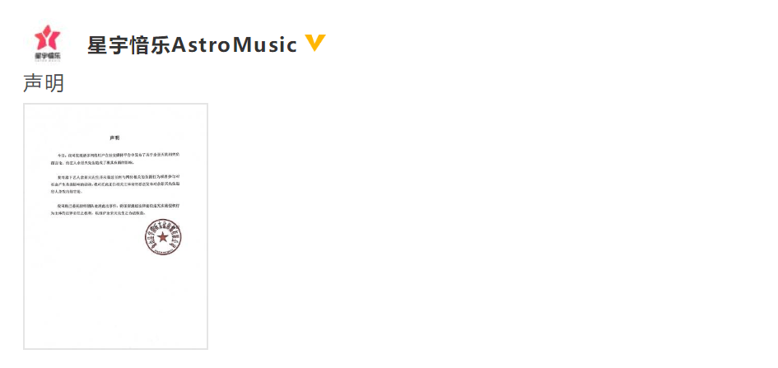Click the 声明 heading inside the document
This screenshot has width=778, height=368.
pos(114,137)
